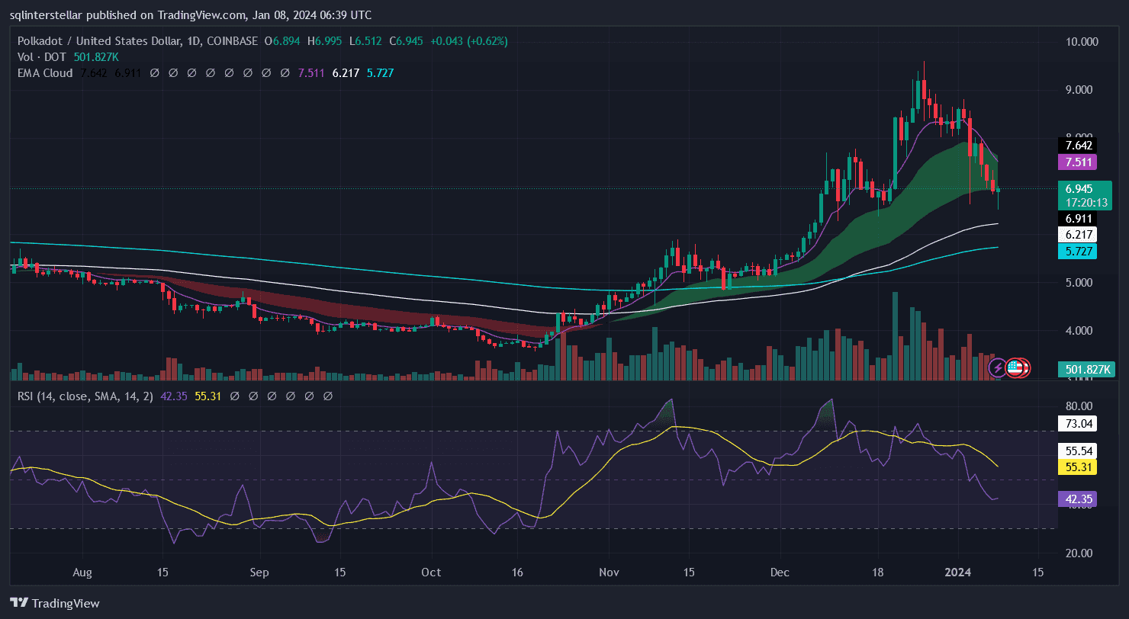
Task: Click the cyan 5.727 EMA price tag
Action: [x=1076, y=252]
